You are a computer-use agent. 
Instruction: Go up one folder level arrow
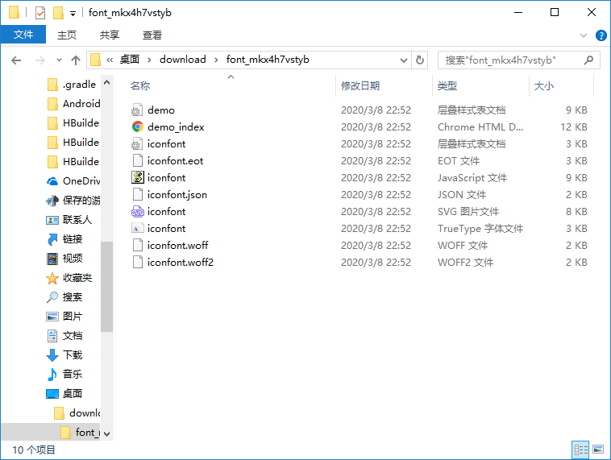pyautogui.click(x=76, y=60)
